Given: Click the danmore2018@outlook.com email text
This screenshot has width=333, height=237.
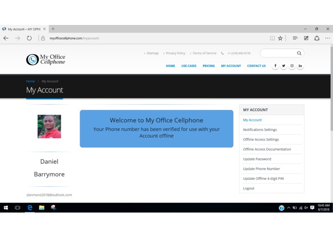Looking at the screenshot, I should (x=49, y=195).
